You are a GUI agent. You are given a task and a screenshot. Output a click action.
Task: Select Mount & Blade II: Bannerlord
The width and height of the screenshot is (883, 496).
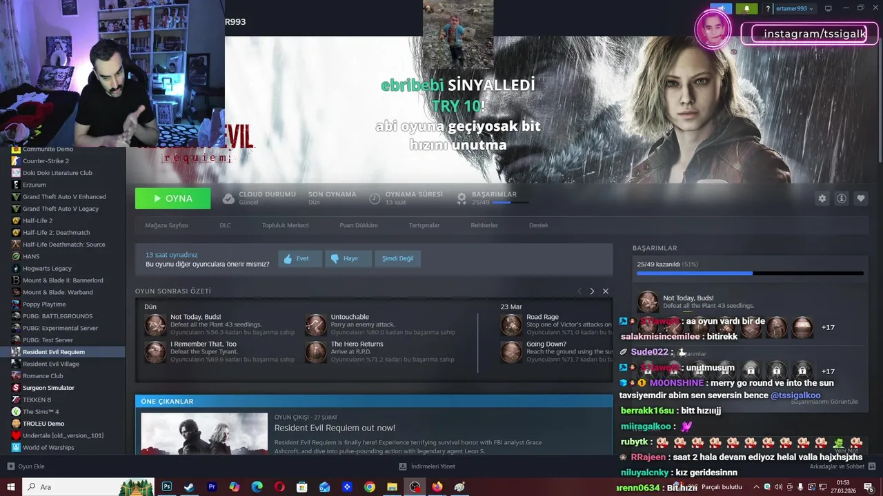63,280
